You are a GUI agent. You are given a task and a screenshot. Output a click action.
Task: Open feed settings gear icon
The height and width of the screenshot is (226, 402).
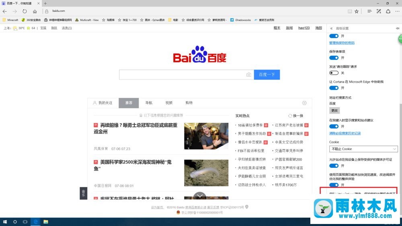(304, 103)
